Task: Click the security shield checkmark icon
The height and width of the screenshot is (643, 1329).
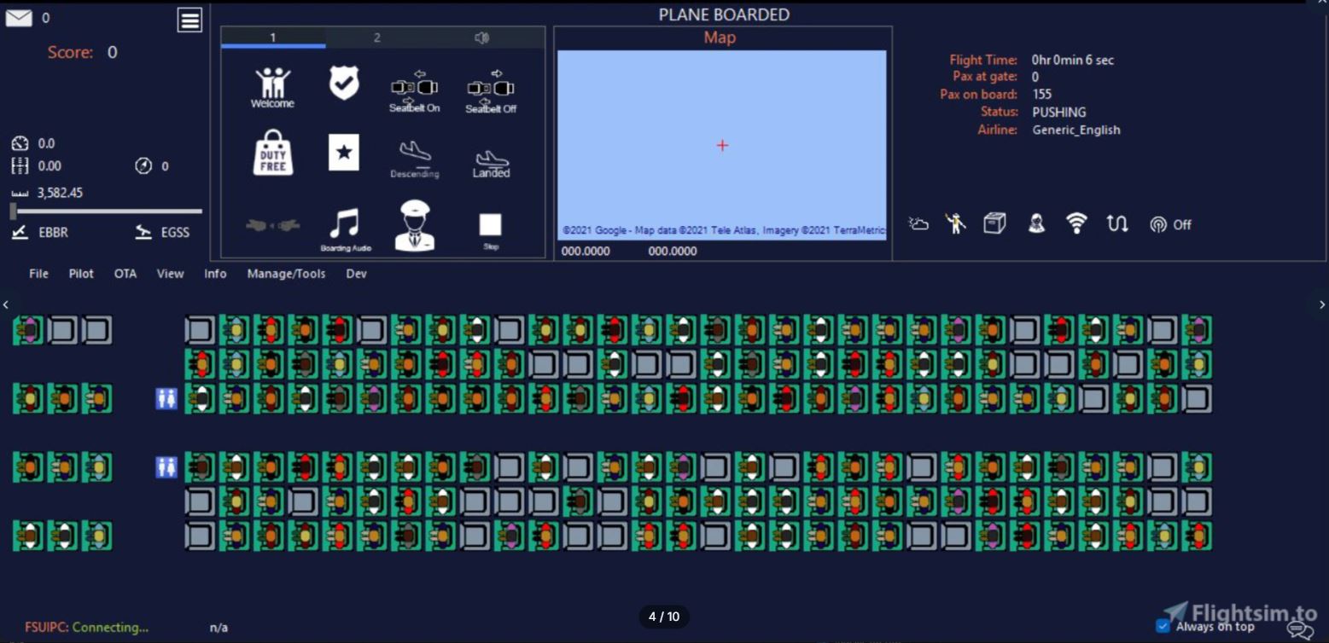Action: pos(344,84)
